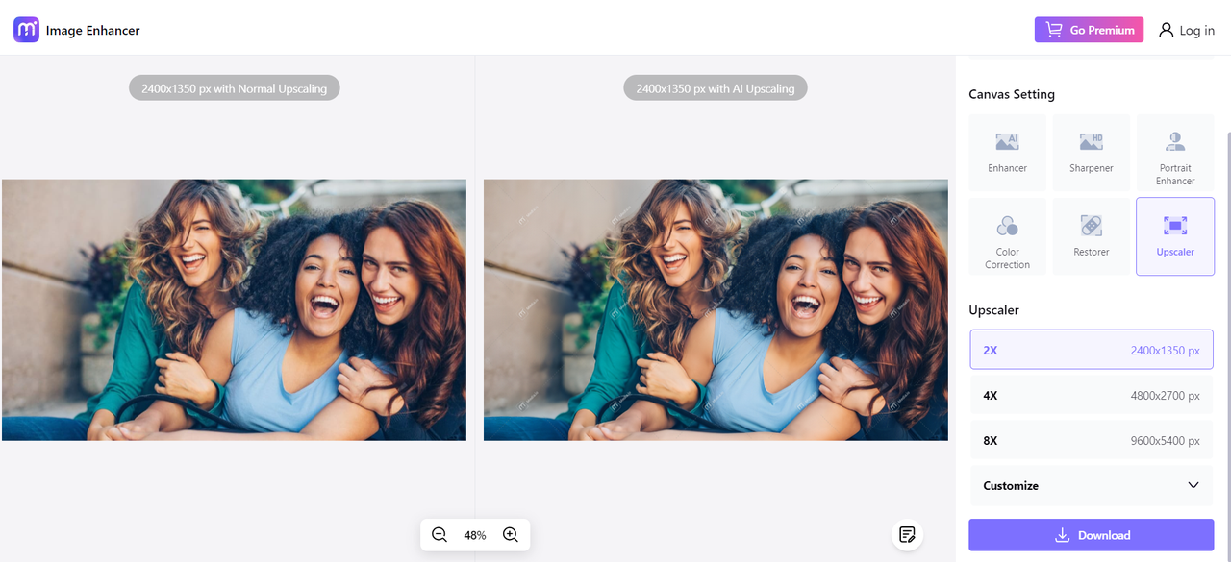Expand the Customize section
The image size is (1231, 562).
pos(1091,485)
